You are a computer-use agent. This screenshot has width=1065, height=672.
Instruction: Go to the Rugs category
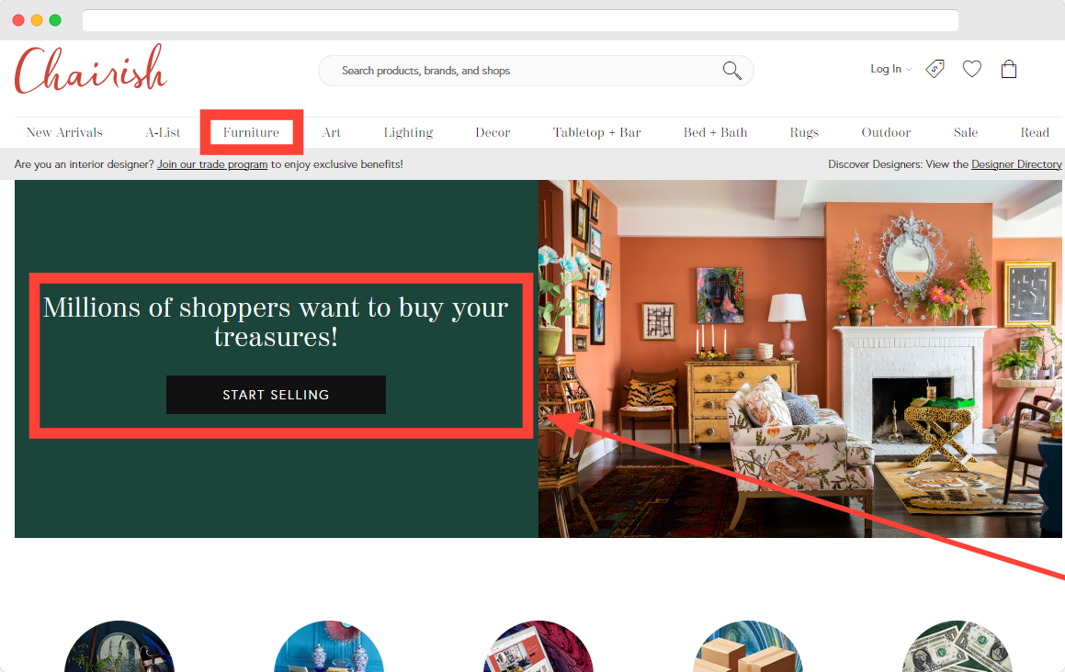click(804, 131)
